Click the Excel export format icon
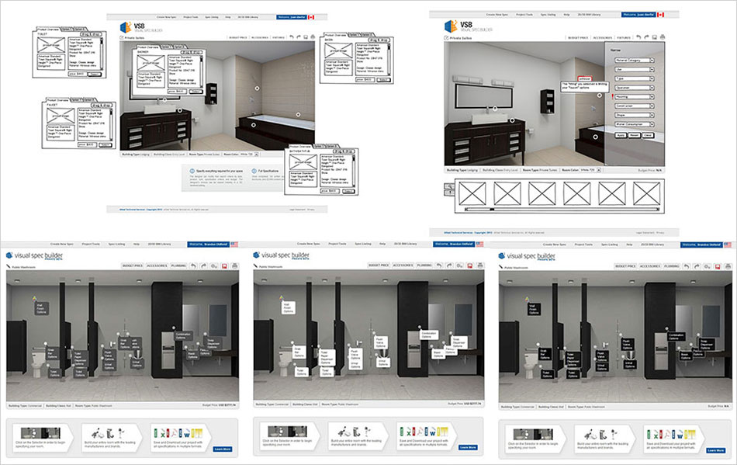Screen dimensions: 737x465 click(x=161, y=433)
